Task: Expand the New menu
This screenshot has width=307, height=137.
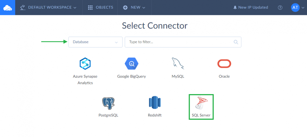Action: pyautogui.click(x=134, y=8)
